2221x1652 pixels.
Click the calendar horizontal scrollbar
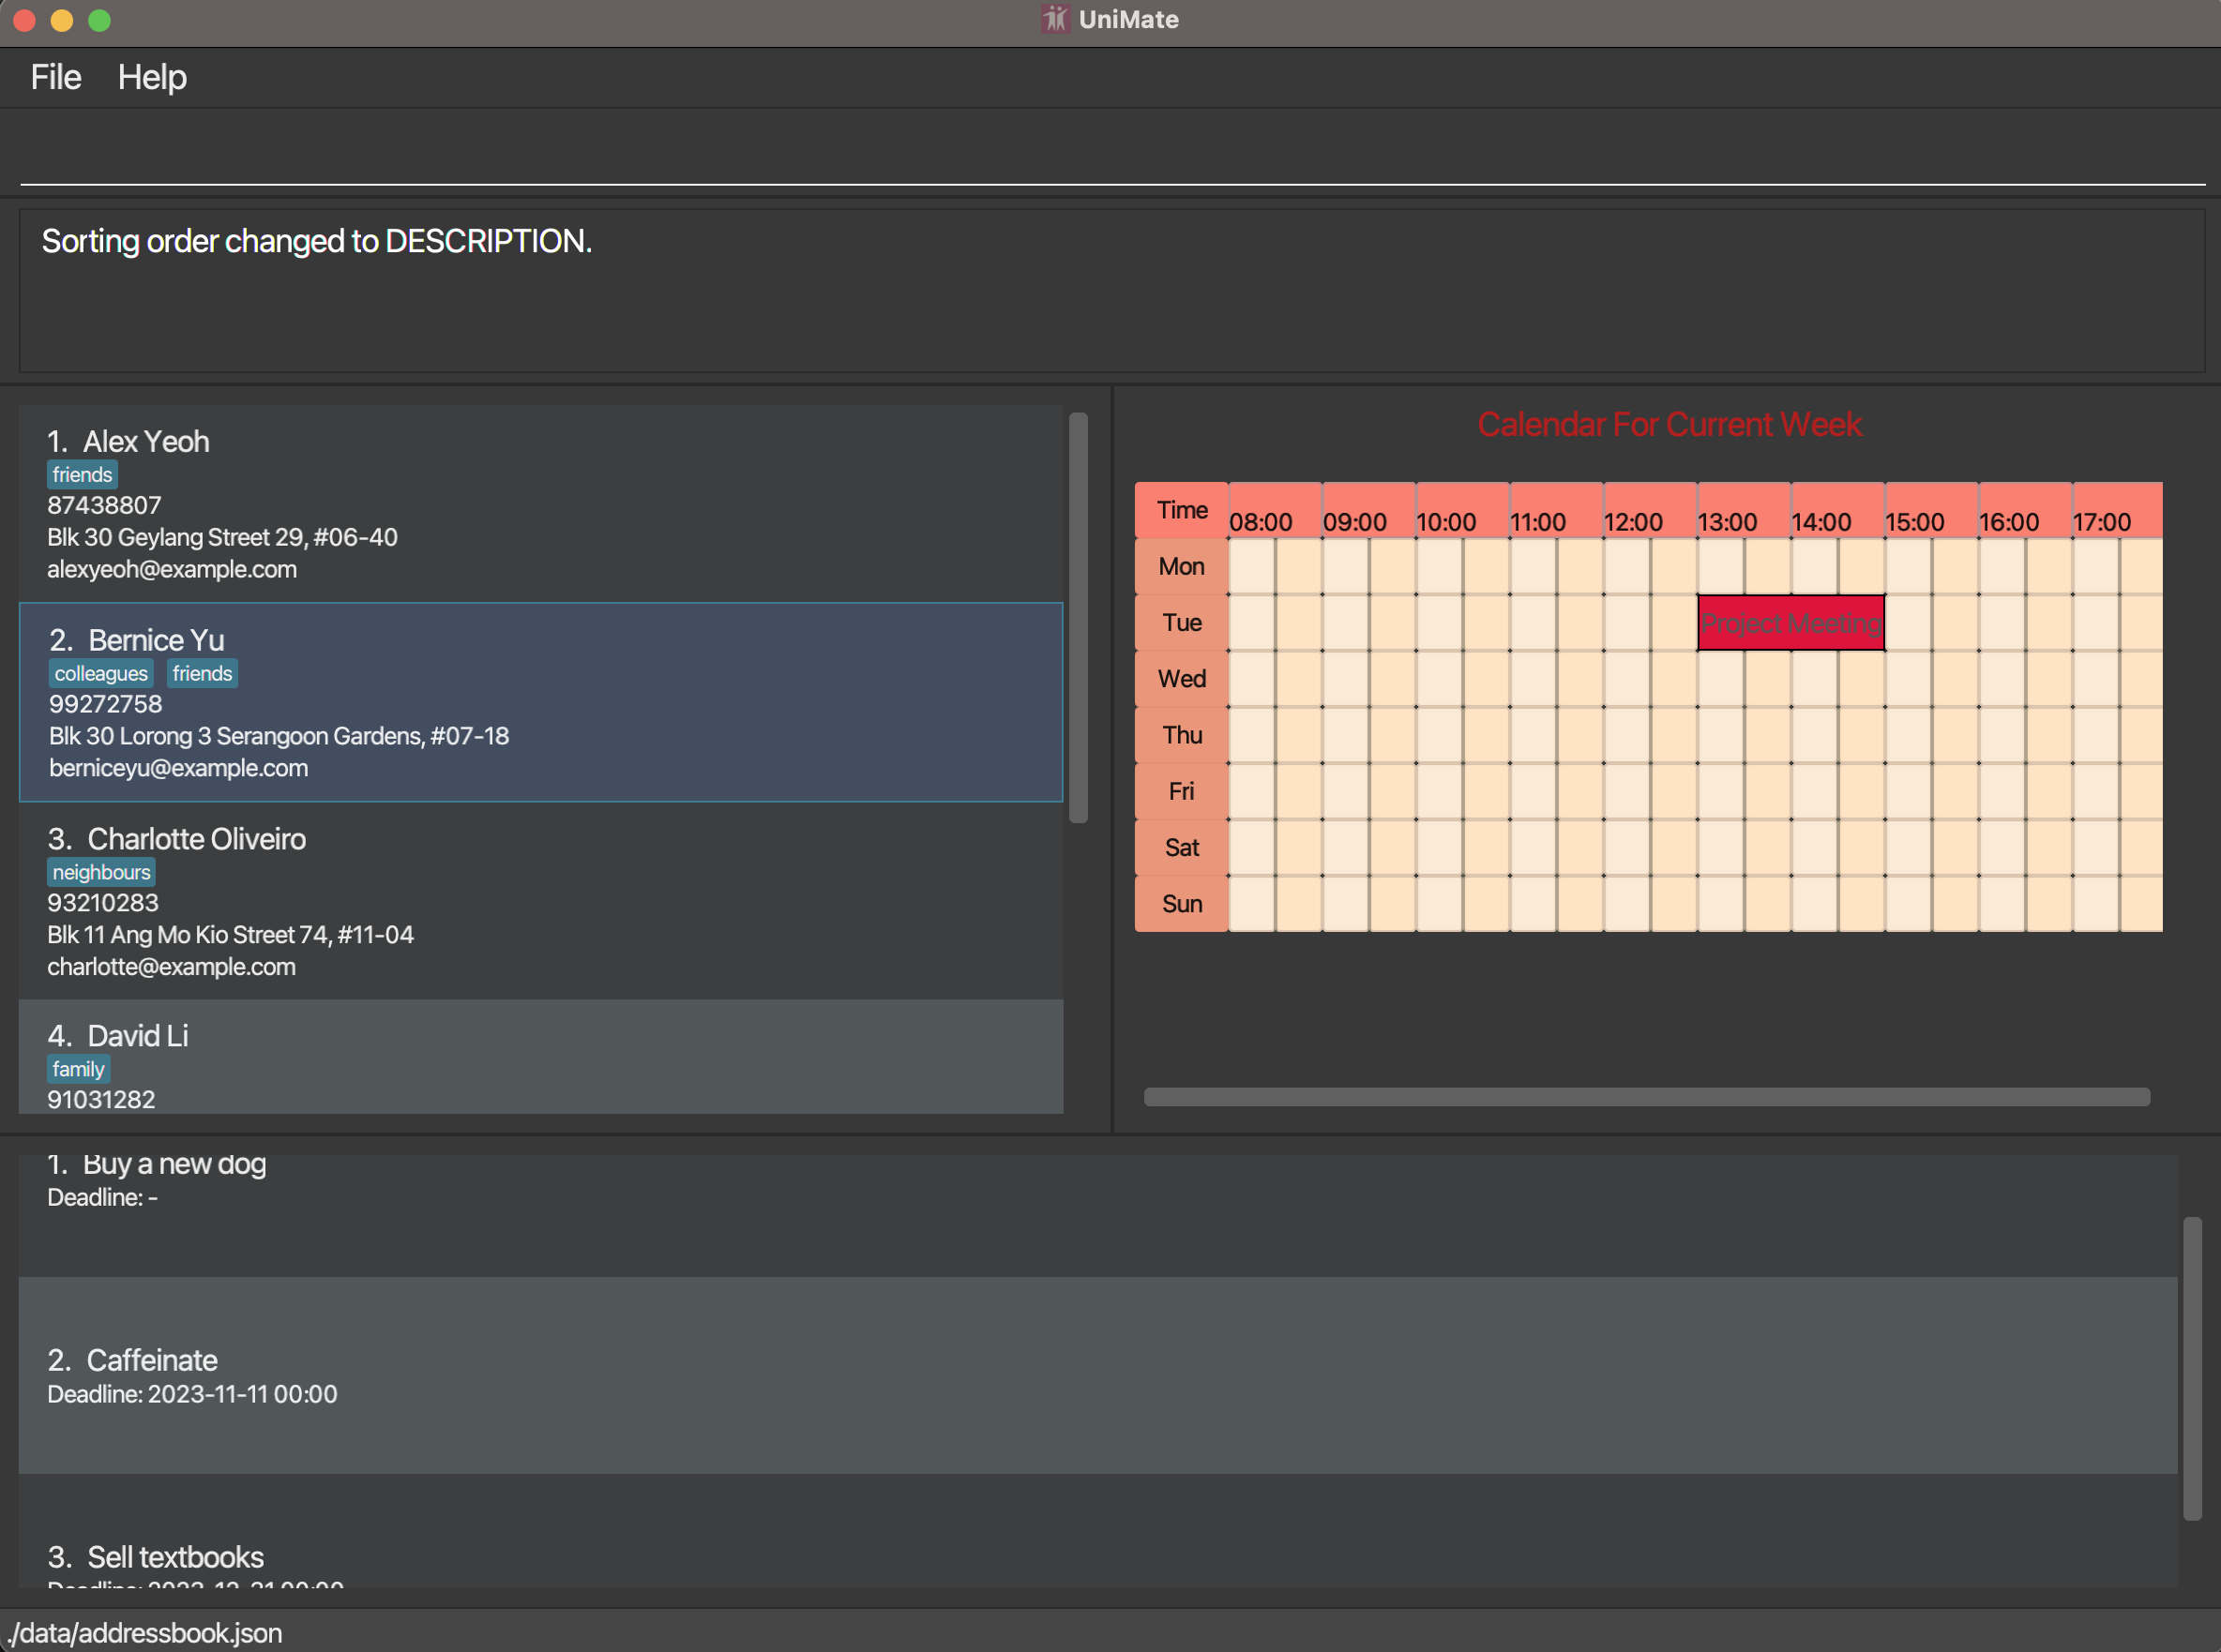click(1647, 1097)
